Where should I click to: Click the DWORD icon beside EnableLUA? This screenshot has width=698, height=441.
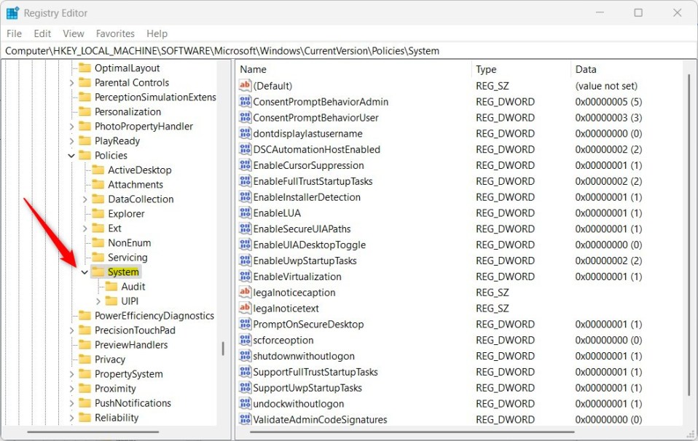point(246,212)
